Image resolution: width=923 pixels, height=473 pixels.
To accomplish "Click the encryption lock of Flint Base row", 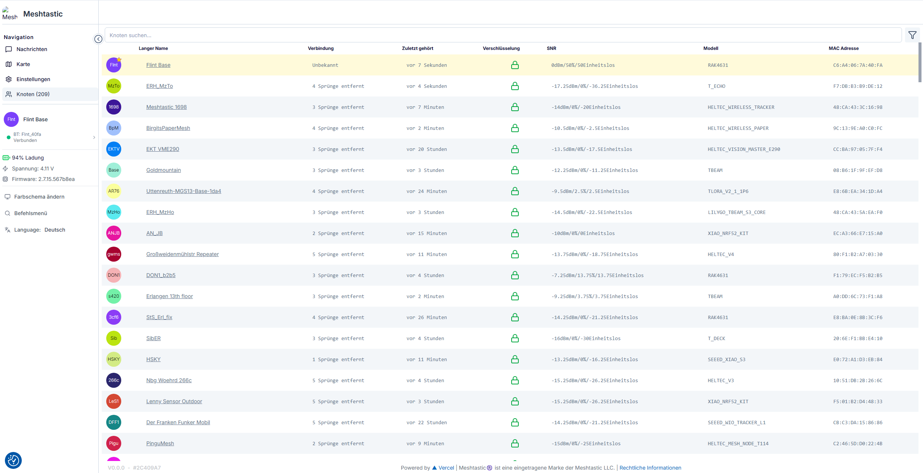I will 515,65.
